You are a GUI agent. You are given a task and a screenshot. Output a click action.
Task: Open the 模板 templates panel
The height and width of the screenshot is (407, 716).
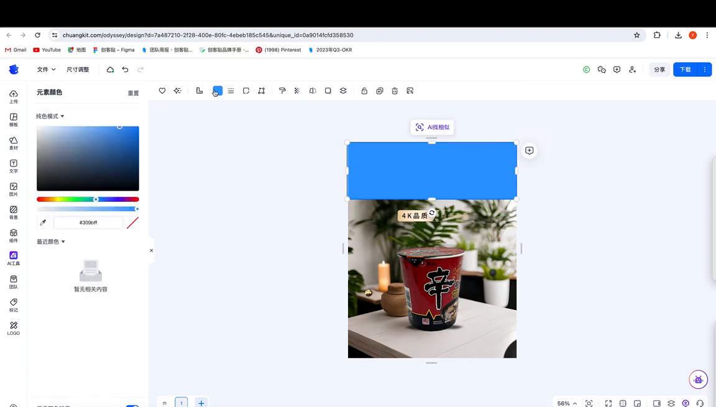click(x=14, y=120)
